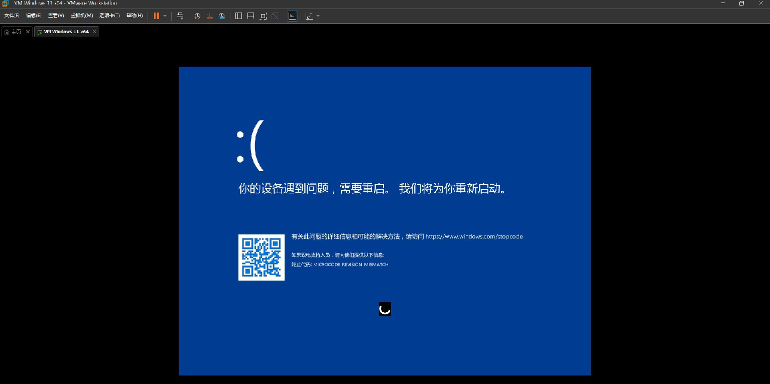The height and width of the screenshot is (384, 770).
Task: Minimize the VMware Workstation window
Action: pos(724,3)
